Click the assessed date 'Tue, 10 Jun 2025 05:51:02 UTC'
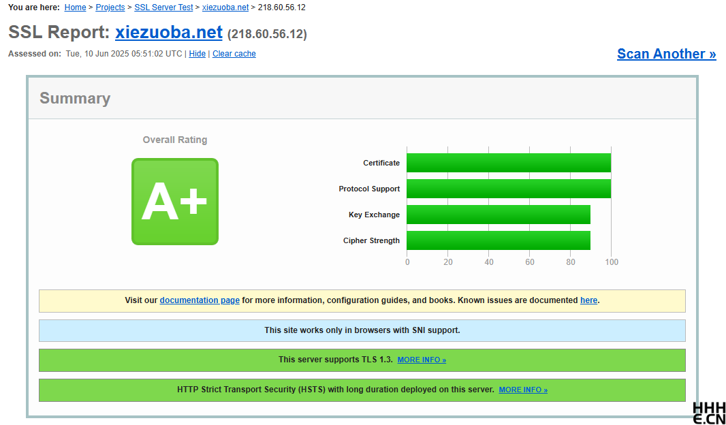This screenshot has width=726, height=425. [124, 54]
